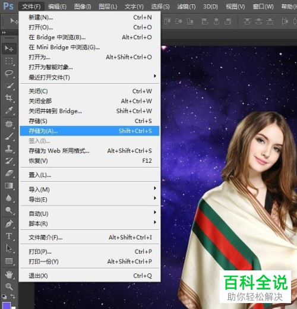297x309 pixels.
Task: Click the align top edges icon
Action: point(168,21)
